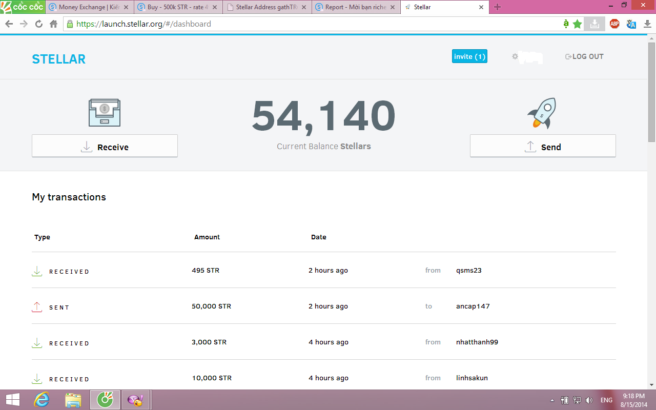Viewport: 656px width, 410px height.
Task: Click the red sent arrow icon
Action: pyautogui.click(x=37, y=307)
